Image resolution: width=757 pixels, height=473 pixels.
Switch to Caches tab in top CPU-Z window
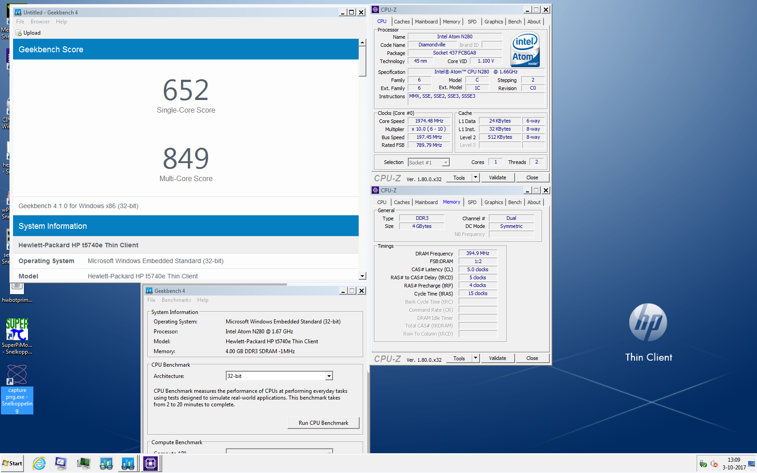tap(401, 22)
